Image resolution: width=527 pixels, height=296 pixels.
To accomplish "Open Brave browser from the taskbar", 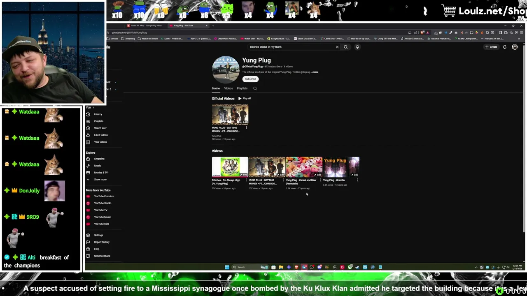I will 296,267.
